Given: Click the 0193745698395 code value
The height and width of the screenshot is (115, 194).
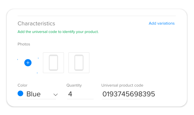Looking at the screenshot, I should pos(129,94).
